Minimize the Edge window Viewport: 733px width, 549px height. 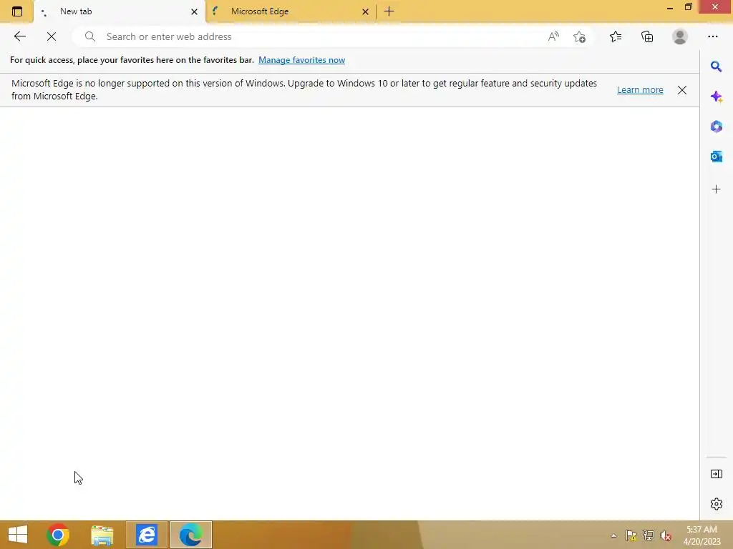(x=670, y=7)
